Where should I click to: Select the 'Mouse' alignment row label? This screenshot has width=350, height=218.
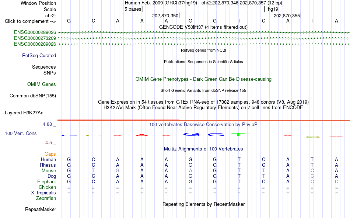tap(49, 170)
